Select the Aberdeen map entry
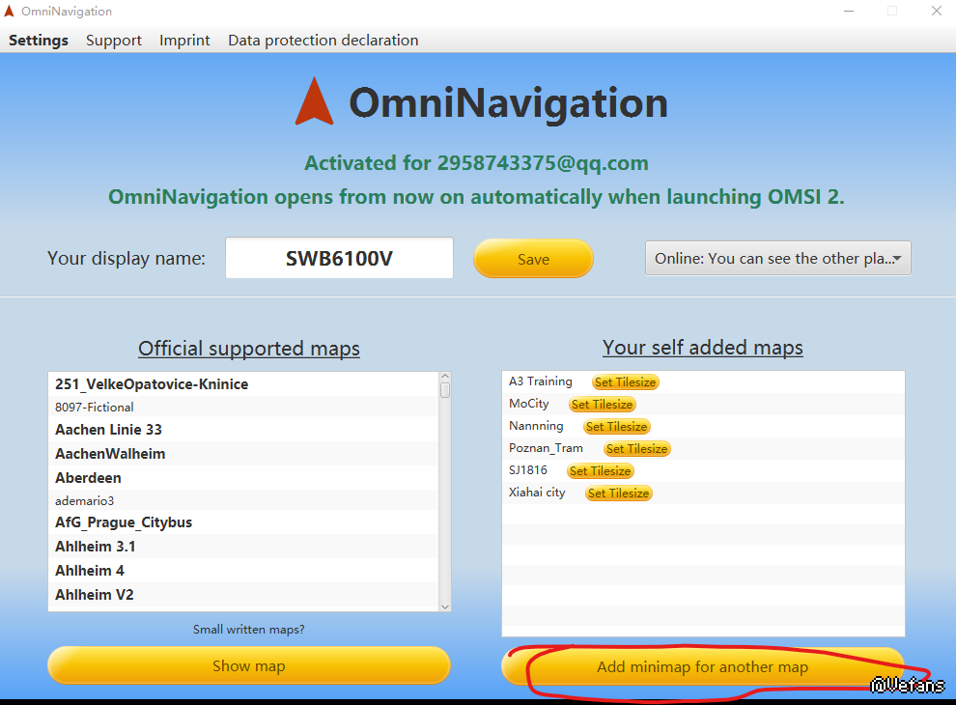The height and width of the screenshot is (705, 956). click(x=88, y=478)
